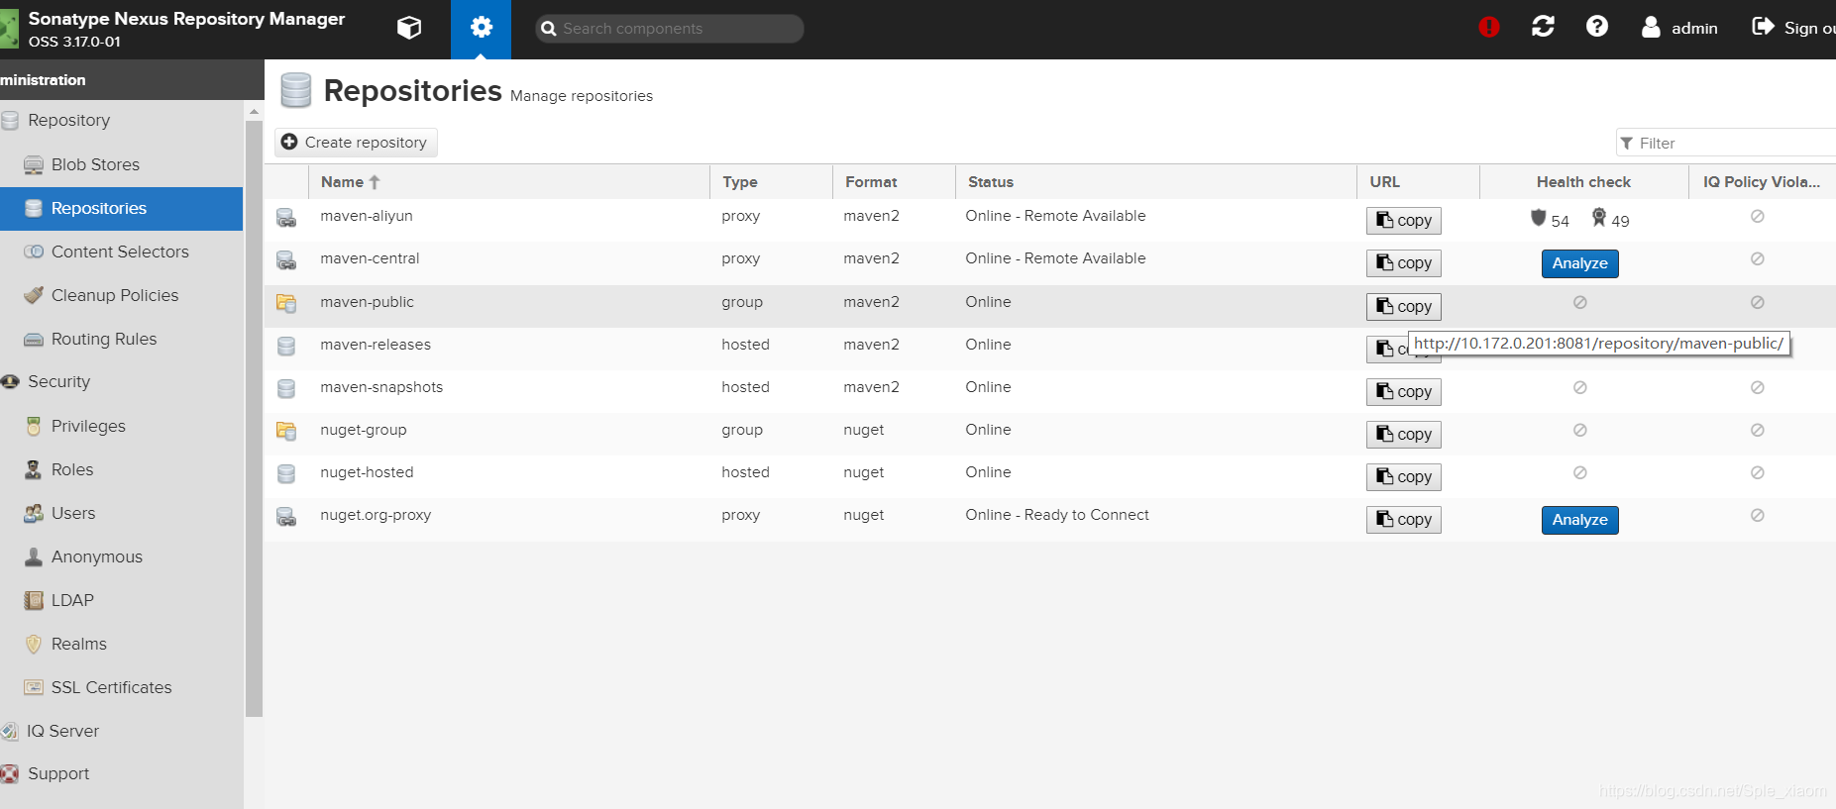Click Analyze for nuget.org-proxy
The width and height of the screenshot is (1836, 809).
[1579, 520]
